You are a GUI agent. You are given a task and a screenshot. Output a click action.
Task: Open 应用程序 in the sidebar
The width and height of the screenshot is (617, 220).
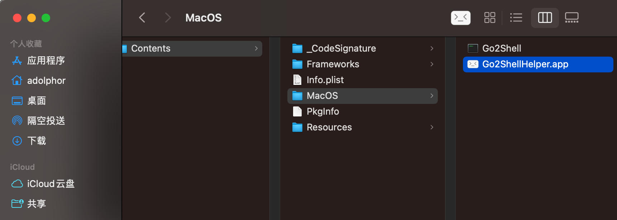46,61
